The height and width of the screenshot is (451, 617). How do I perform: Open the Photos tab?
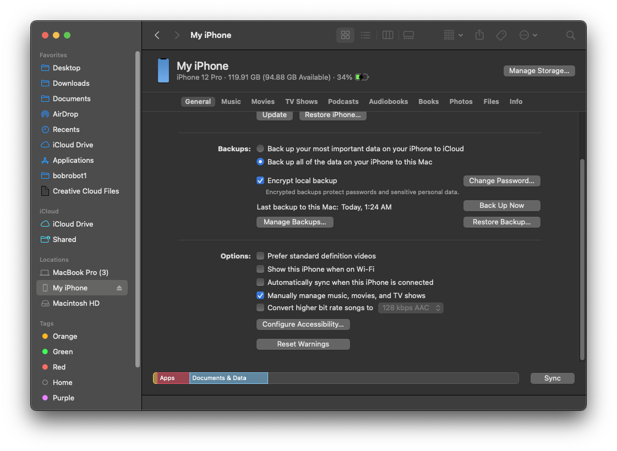click(461, 102)
